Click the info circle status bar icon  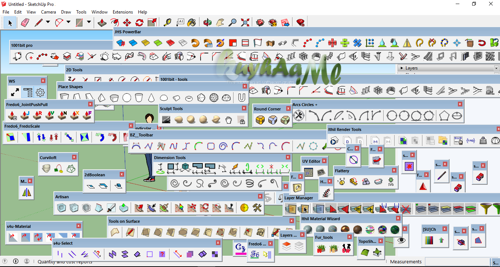click(16, 261)
